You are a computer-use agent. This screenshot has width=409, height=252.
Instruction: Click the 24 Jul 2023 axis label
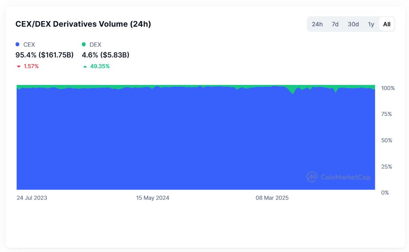[x=32, y=198]
